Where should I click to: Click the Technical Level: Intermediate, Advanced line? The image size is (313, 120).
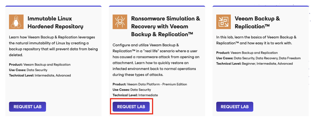tap(40, 75)
